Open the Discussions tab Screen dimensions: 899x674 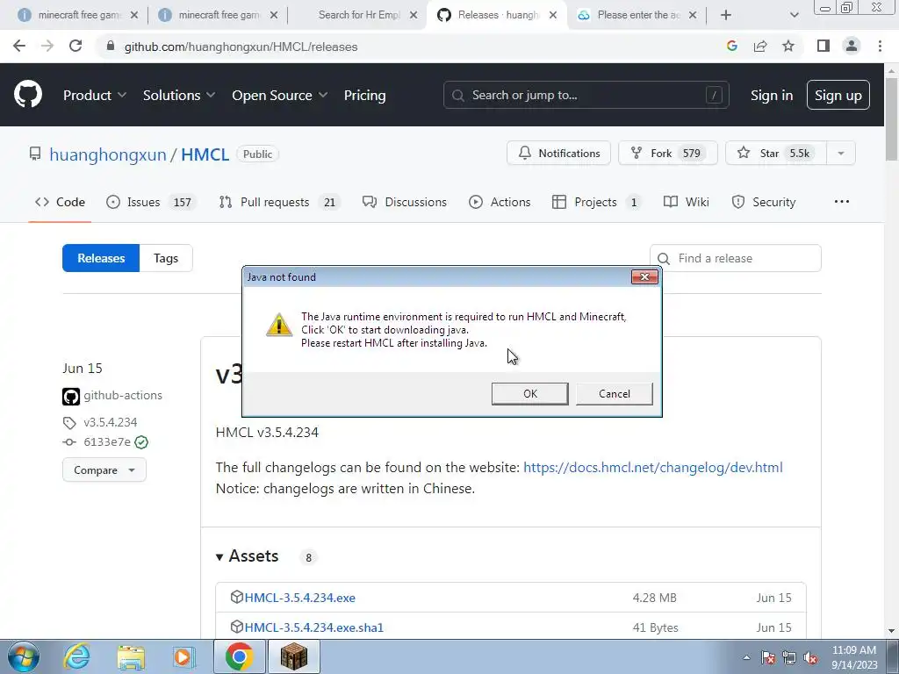pos(404,202)
